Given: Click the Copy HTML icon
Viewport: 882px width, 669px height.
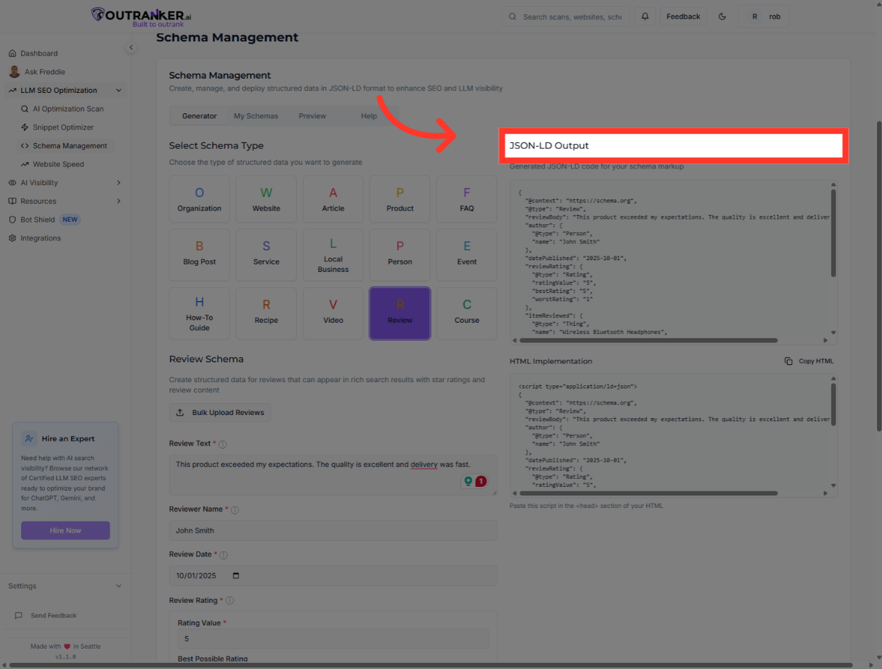Looking at the screenshot, I should click(x=788, y=361).
